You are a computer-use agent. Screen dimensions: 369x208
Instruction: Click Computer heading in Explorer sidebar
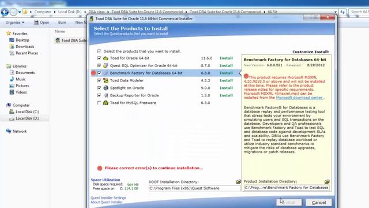(21, 105)
